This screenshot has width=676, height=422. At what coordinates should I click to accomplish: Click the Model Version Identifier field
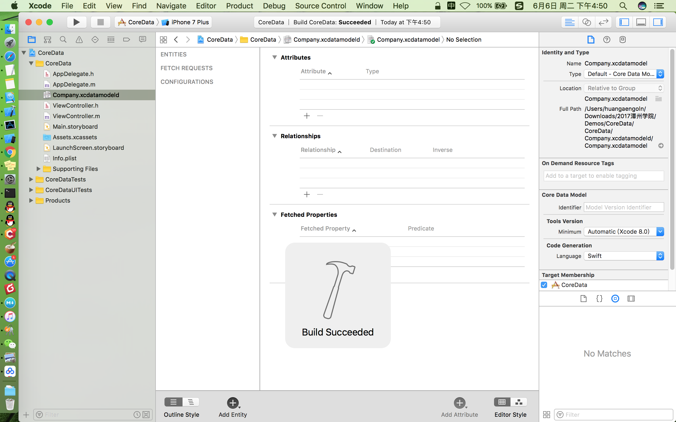[623, 207]
